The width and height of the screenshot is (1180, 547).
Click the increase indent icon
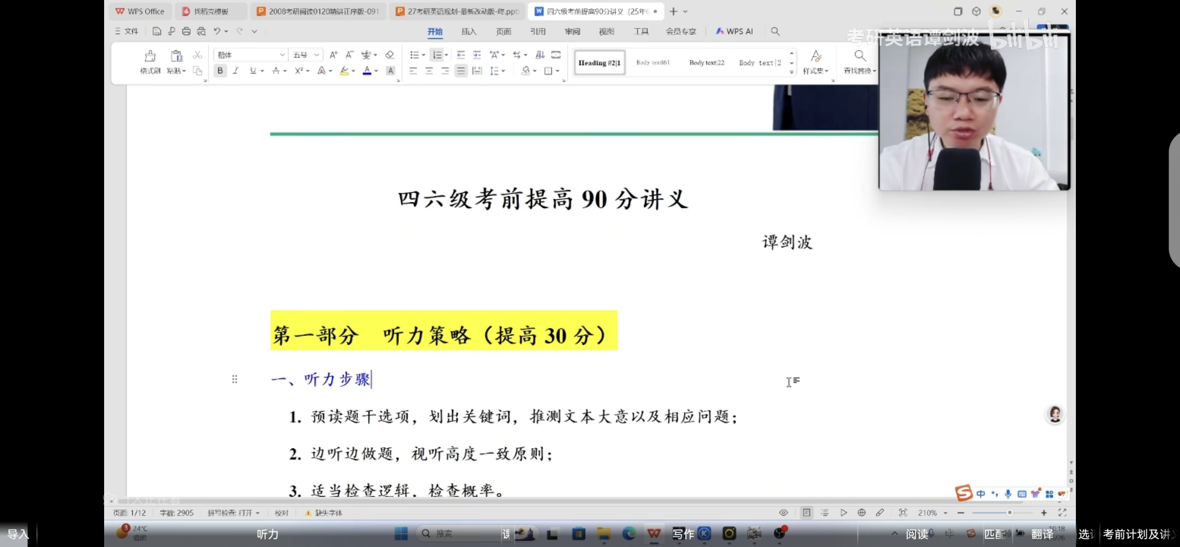point(477,55)
